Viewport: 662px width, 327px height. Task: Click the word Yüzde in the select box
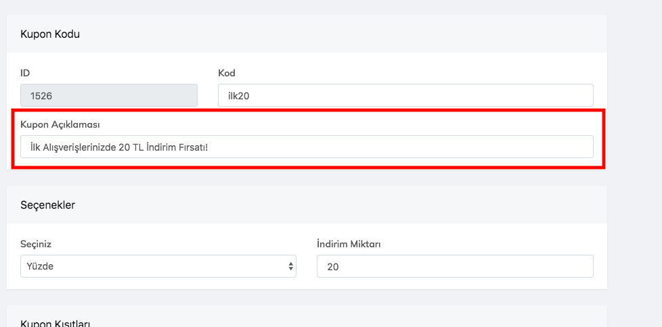point(41,266)
